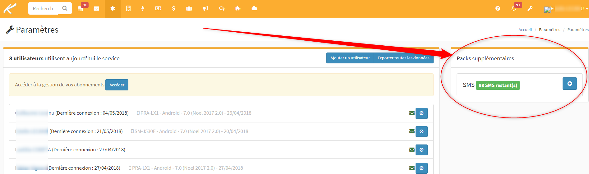Open the user account dropdown

(566, 9)
